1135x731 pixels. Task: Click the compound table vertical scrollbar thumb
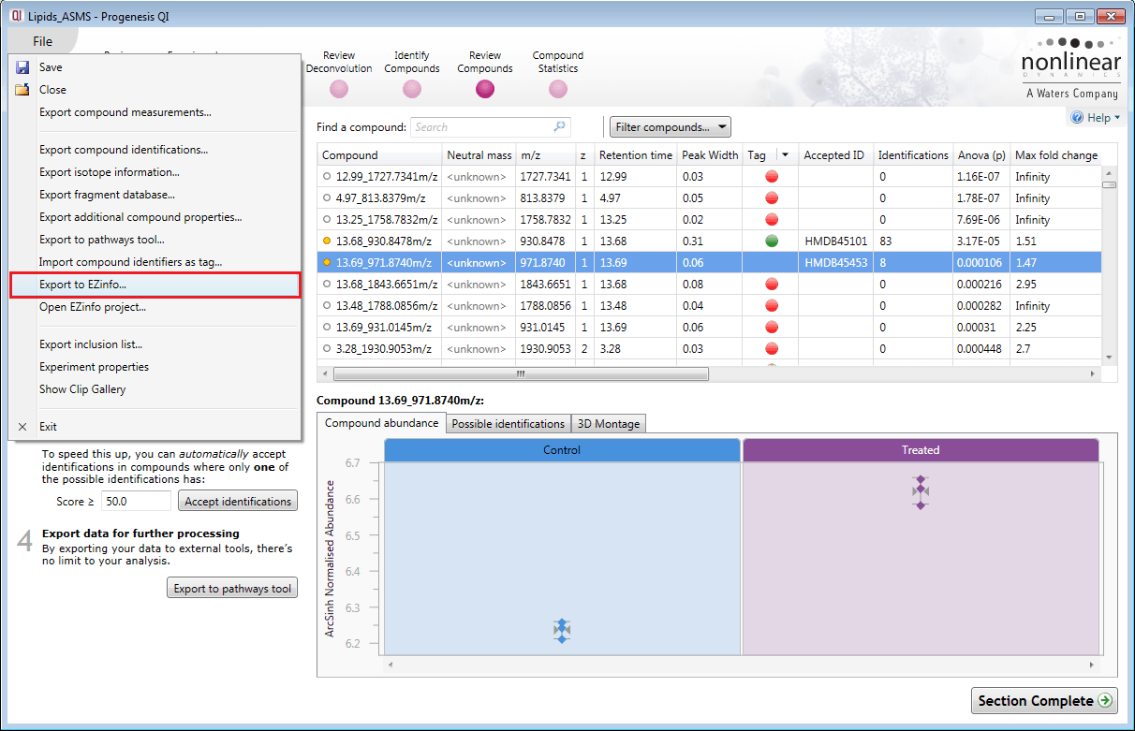pos(1110,184)
